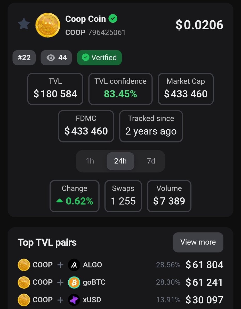The image size is (241, 309).
Task: Click the COOP icon in the ALGO pair row
Action: tap(24, 265)
